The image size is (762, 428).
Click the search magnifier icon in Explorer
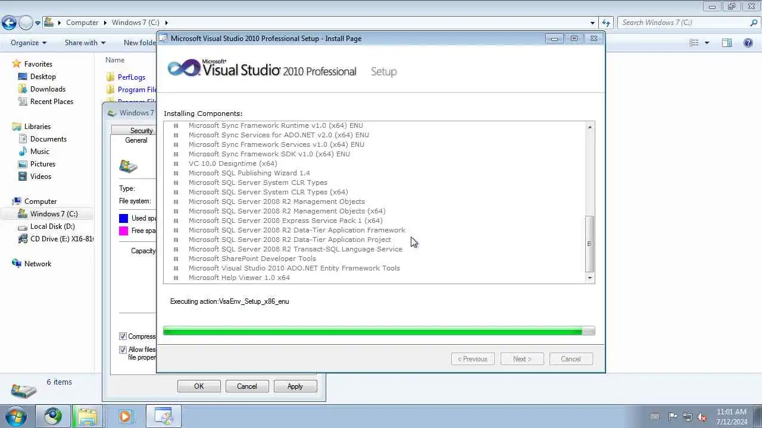(x=754, y=23)
